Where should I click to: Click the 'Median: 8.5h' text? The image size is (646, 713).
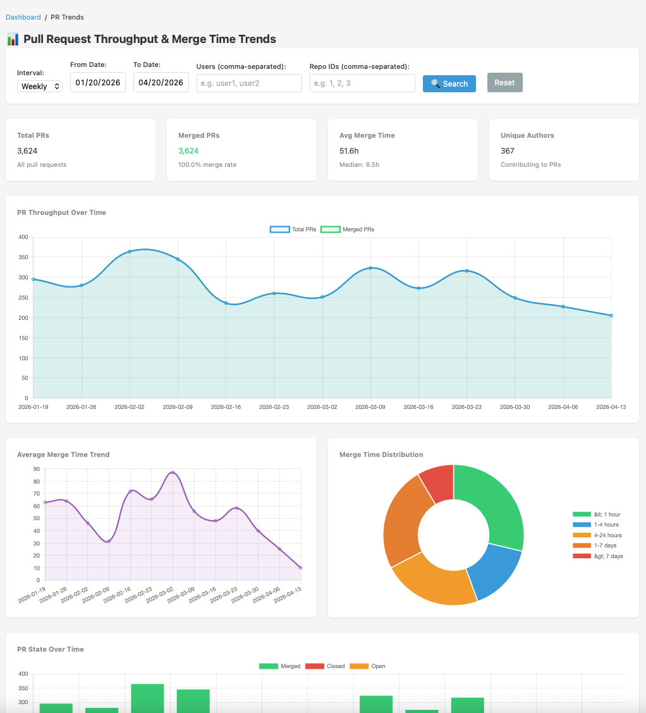359,164
